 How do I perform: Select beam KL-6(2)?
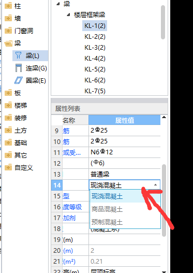tap(95, 80)
